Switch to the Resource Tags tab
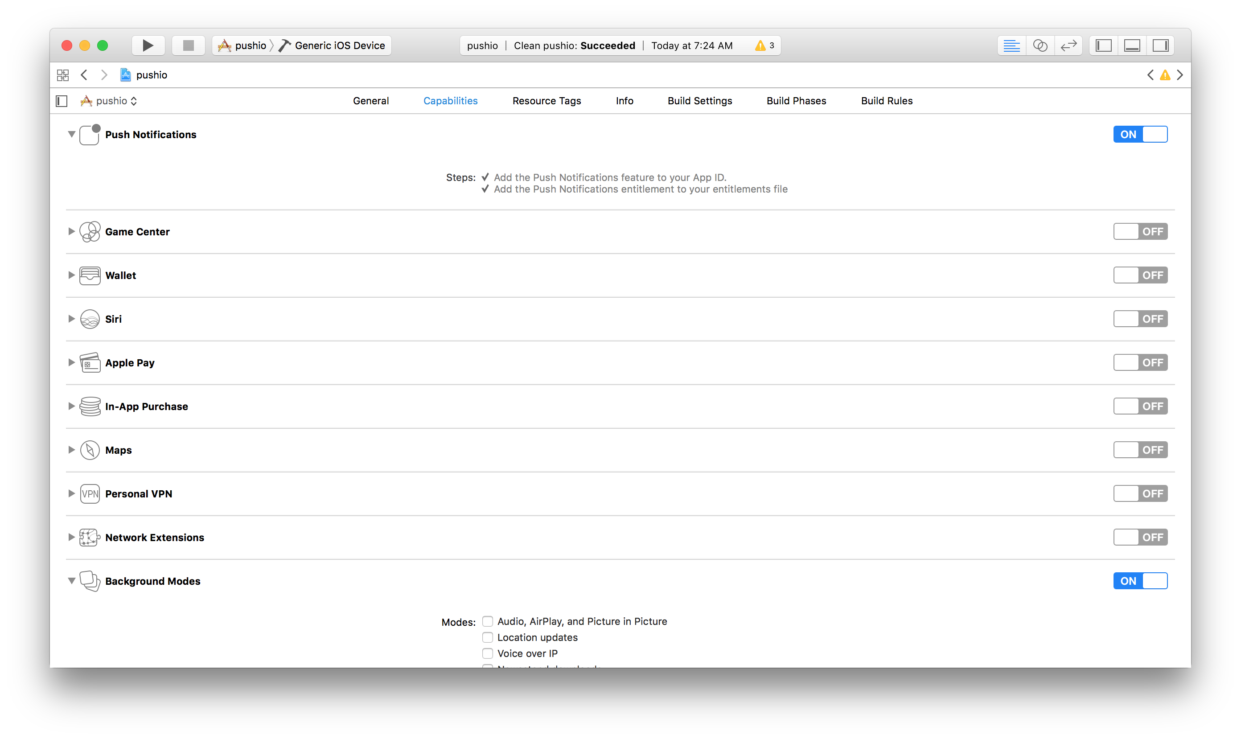Screen dimensions: 1241x739 pos(547,101)
